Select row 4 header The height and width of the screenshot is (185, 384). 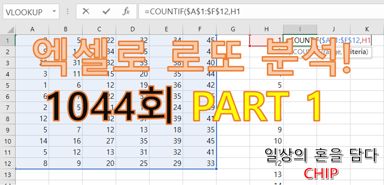tap(7, 74)
